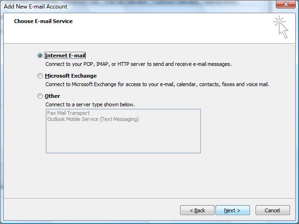
Task: Click the Exchange calendar and contacts description
Action: click(x=157, y=84)
